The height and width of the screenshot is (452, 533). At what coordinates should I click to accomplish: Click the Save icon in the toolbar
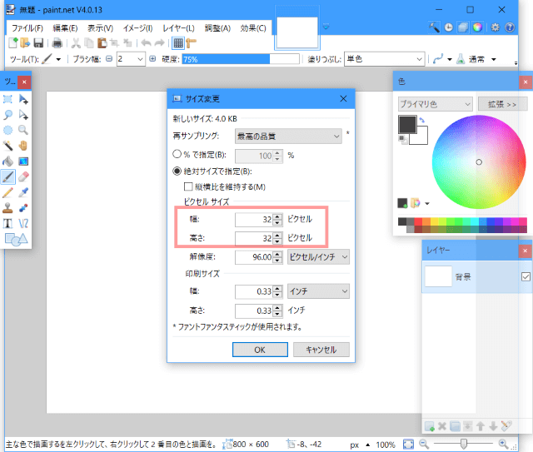pos(38,42)
